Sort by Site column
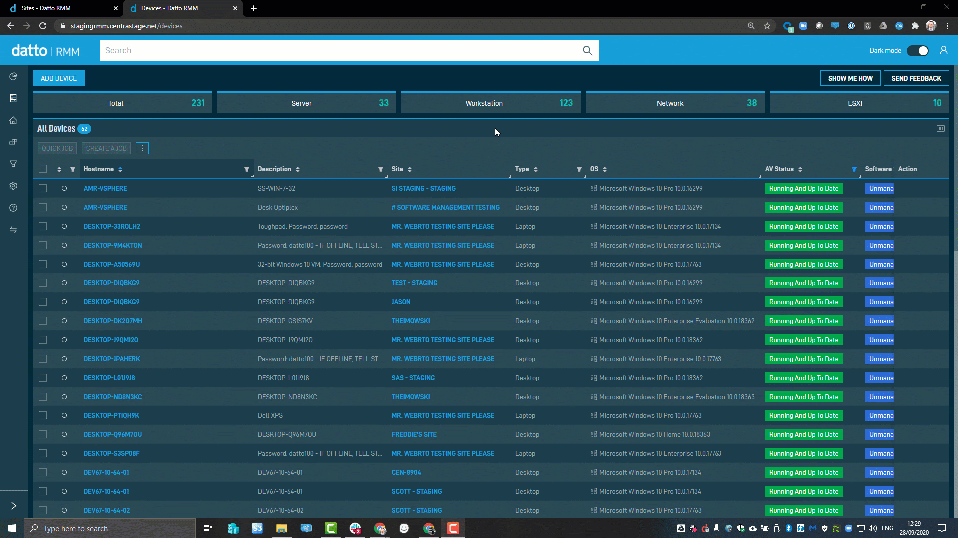 [410, 169]
